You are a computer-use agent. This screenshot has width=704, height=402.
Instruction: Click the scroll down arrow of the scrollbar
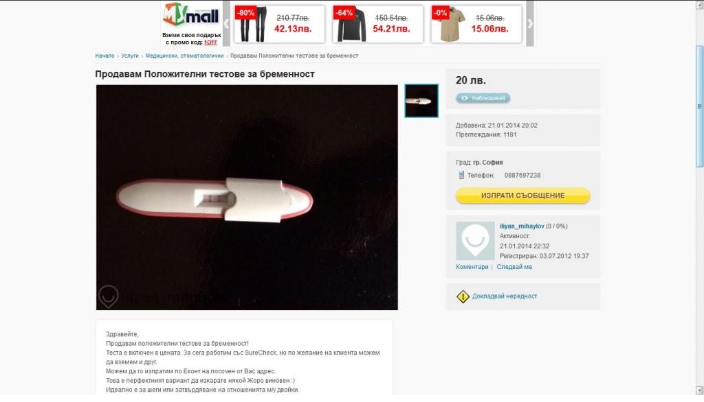click(x=699, y=390)
